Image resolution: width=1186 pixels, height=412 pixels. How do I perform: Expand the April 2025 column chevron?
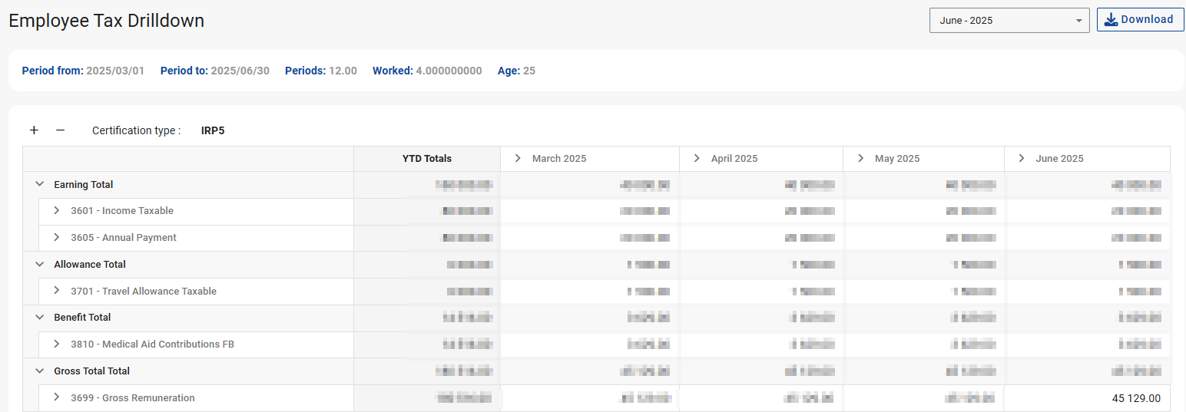(697, 159)
